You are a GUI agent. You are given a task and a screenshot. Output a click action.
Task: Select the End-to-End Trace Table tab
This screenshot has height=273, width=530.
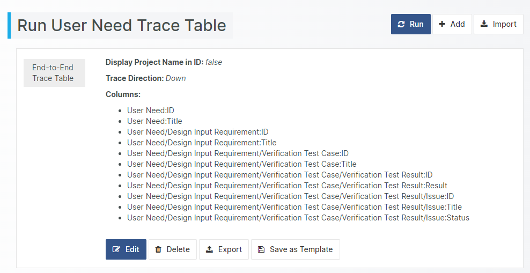53,73
